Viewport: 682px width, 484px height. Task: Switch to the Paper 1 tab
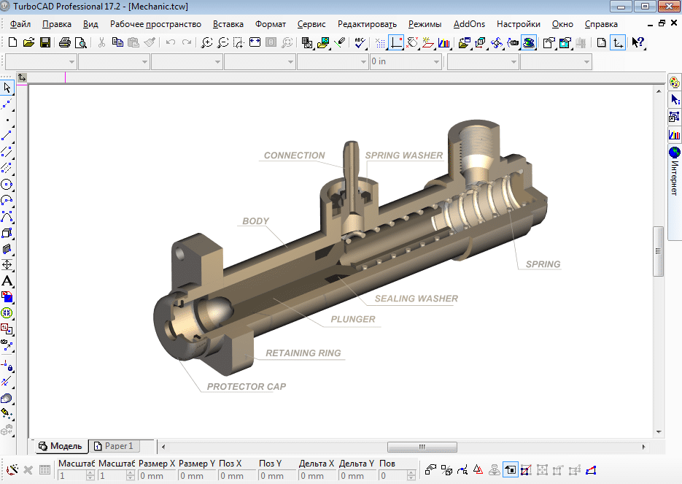pyautogui.click(x=115, y=446)
